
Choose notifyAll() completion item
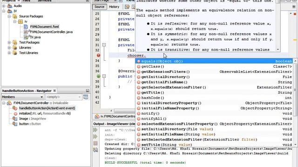tap(214, 119)
